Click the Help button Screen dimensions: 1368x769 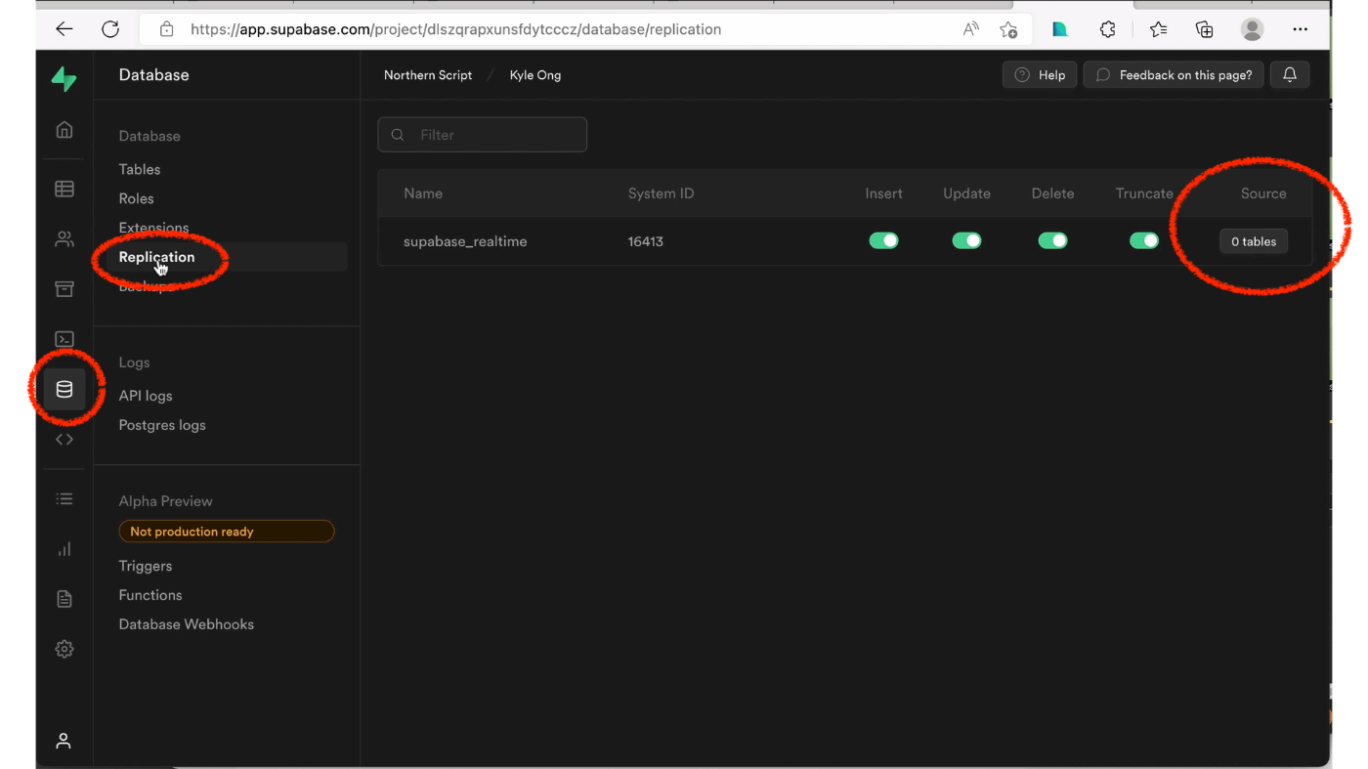point(1040,75)
